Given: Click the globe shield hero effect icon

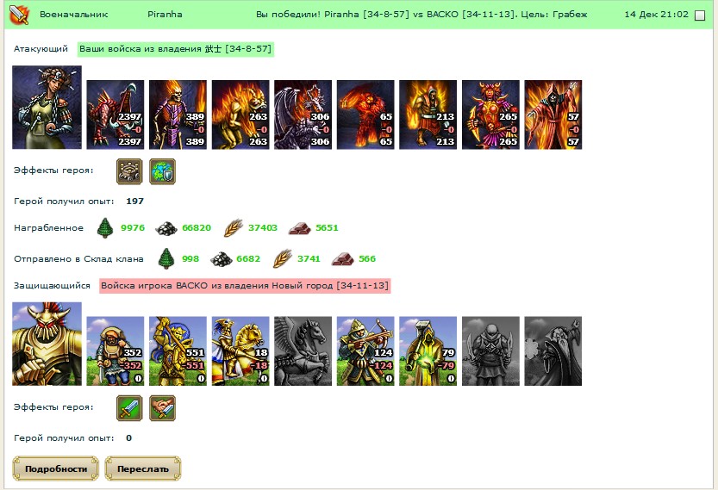Looking at the screenshot, I should click(x=163, y=171).
